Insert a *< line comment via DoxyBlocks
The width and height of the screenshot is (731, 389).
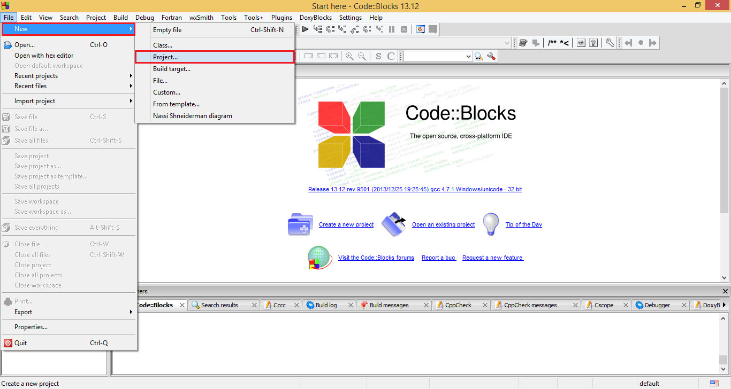point(565,43)
